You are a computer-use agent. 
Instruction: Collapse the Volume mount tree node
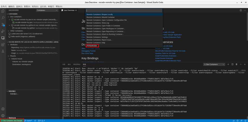pyautogui.click(x=33, y=59)
